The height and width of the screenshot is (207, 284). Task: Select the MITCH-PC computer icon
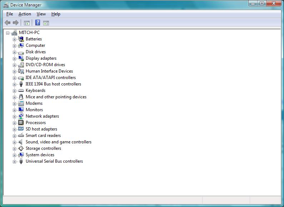coord(14,33)
